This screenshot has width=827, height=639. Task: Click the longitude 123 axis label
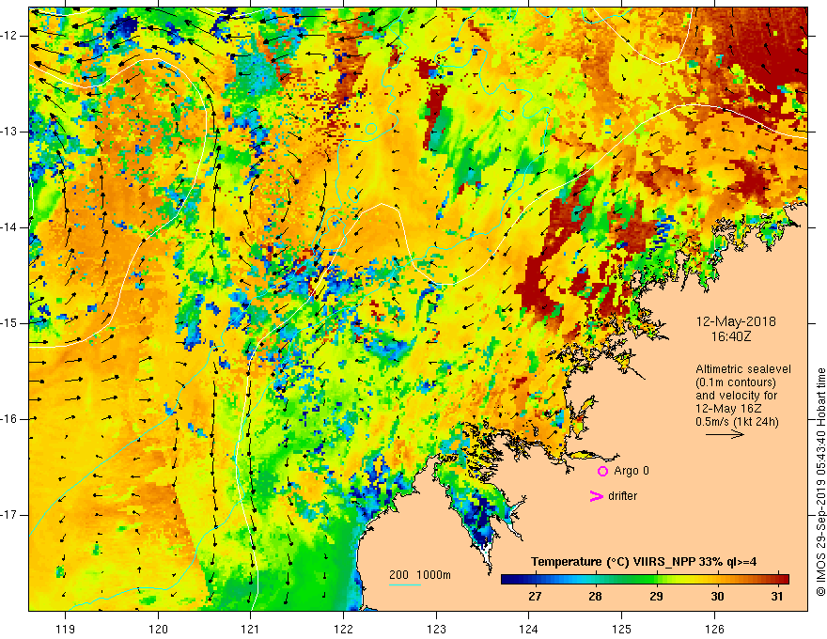pyautogui.click(x=436, y=629)
